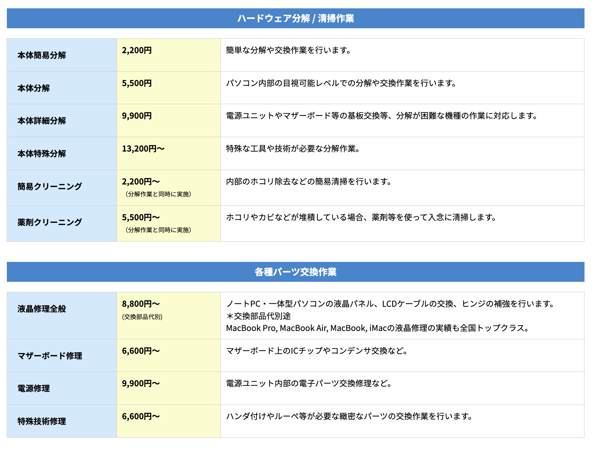This screenshot has width=595, height=450.
Task: Click the 各種パーツ交換作業 section header
Action: [295, 272]
